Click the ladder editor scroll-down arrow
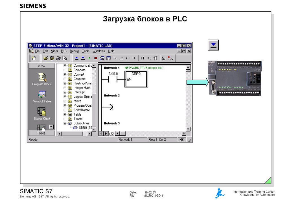The width and height of the screenshot is (289, 200). 188,129
